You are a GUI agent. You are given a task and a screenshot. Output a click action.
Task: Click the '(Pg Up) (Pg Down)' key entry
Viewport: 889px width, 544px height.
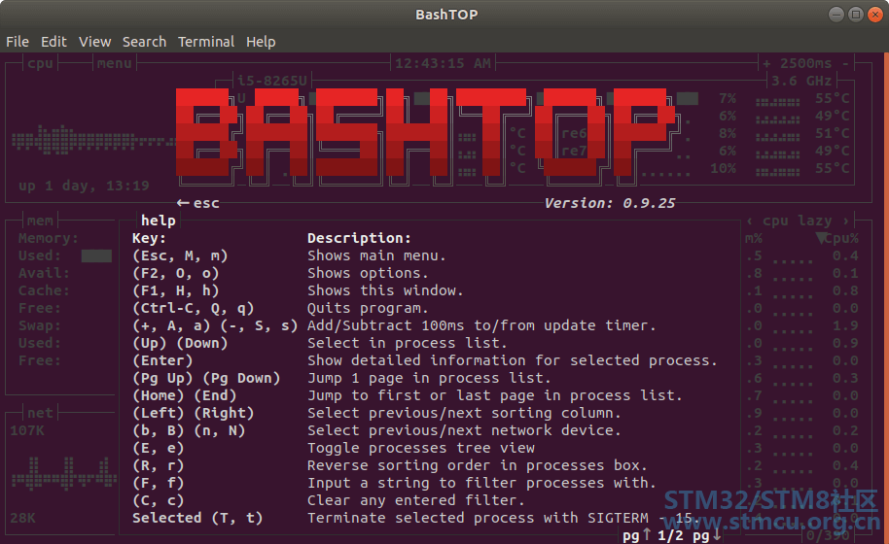[206, 378]
